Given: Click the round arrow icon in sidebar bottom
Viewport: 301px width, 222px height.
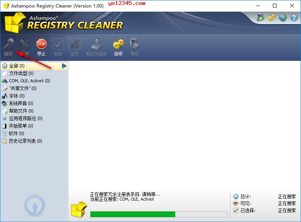Looking at the screenshot, I should pyautogui.click(x=35, y=205).
